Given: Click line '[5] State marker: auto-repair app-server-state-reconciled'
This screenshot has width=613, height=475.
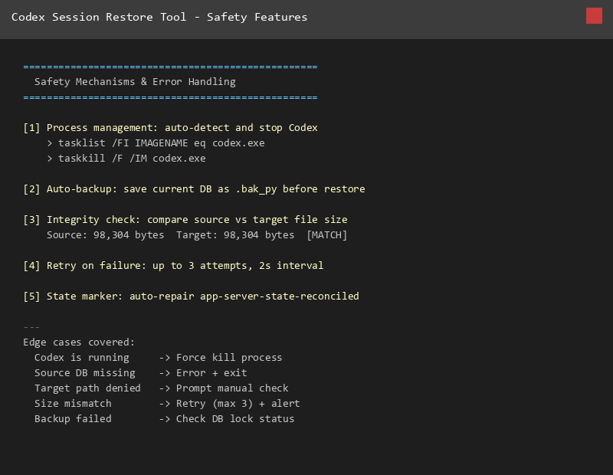Looking at the screenshot, I should 191,296.
